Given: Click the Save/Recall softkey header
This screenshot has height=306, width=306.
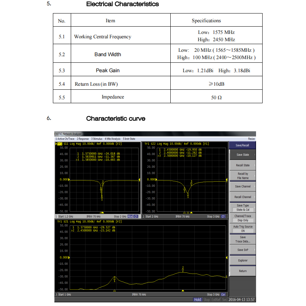Looking at the screenshot, I should (x=243, y=145).
